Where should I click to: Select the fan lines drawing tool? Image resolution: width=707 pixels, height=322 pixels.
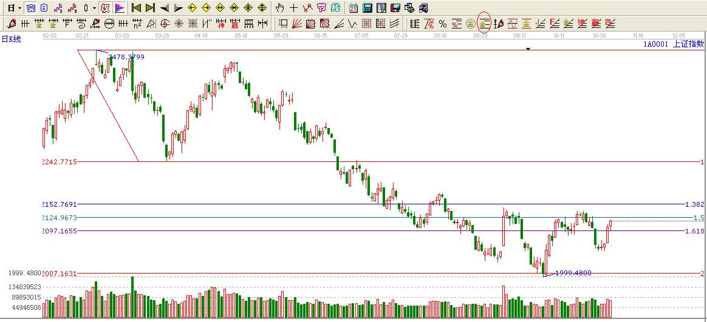(297, 24)
